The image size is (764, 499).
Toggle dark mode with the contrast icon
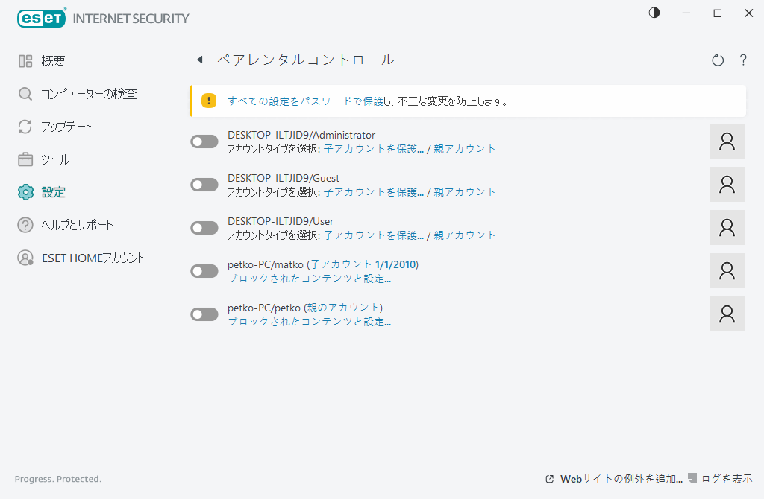(x=654, y=13)
